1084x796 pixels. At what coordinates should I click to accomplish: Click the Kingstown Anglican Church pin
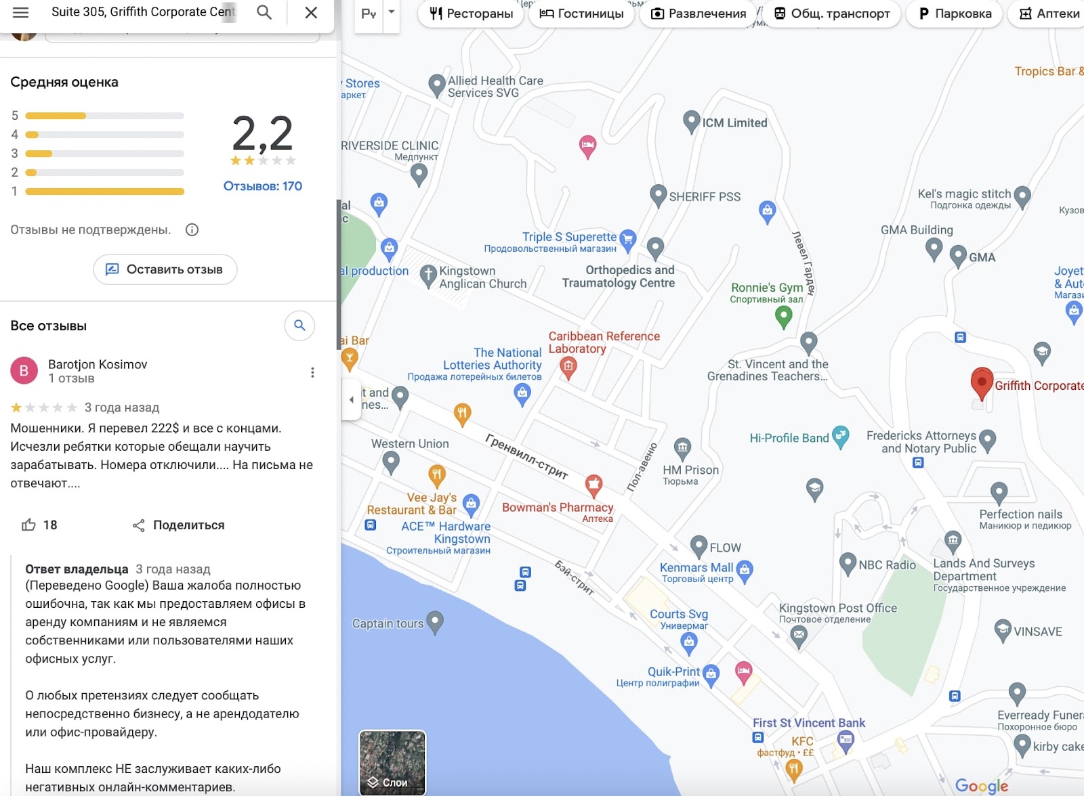(x=428, y=276)
